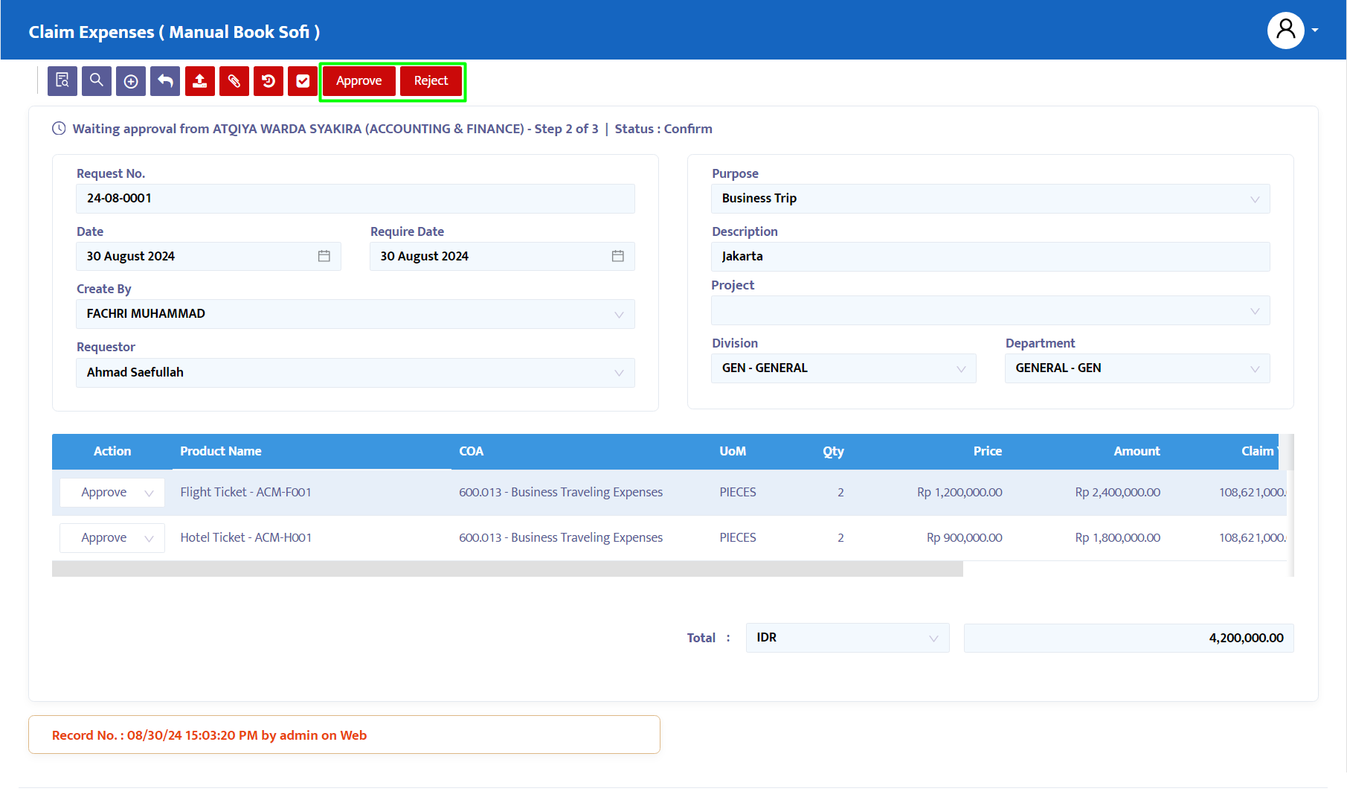
Task: Open the Purpose dropdown
Action: coord(991,199)
